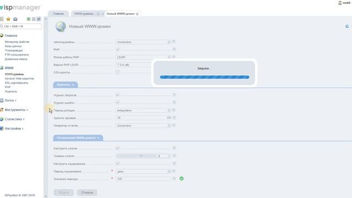Open help icon for Журнал запросов row
The image size is (352, 198).
174,95
